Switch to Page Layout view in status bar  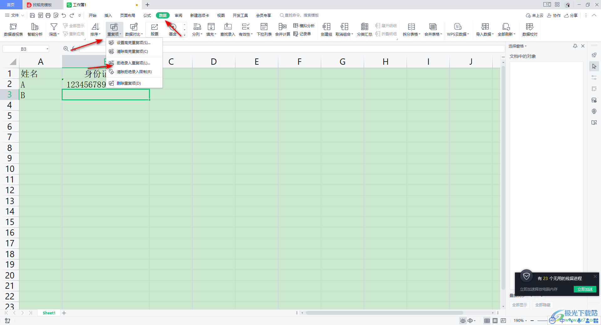pyautogui.click(x=495, y=321)
